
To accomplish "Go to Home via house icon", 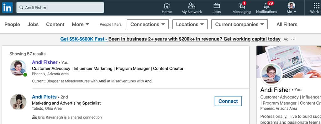I will (167, 6).
